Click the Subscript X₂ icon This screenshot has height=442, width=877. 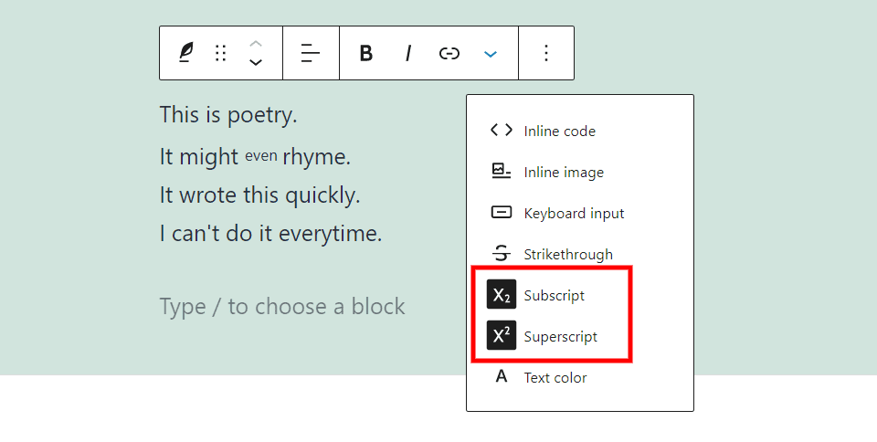pos(502,295)
